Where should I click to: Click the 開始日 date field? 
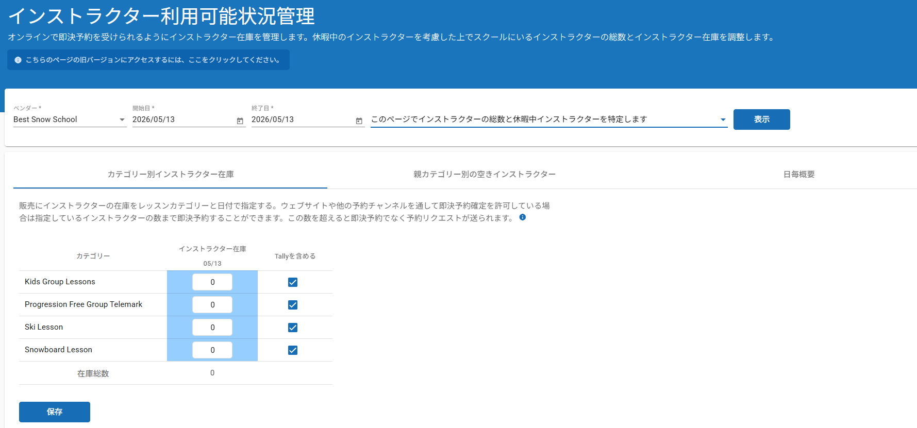tap(189, 119)
